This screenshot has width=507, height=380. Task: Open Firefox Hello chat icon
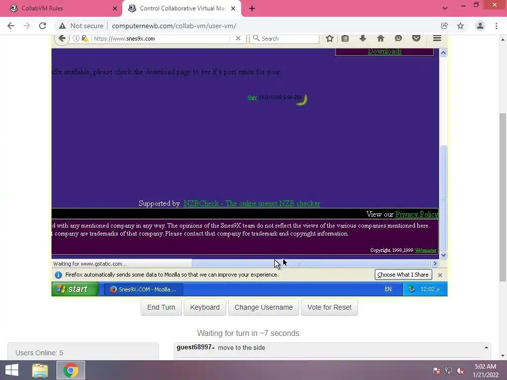tap(399, 39)
